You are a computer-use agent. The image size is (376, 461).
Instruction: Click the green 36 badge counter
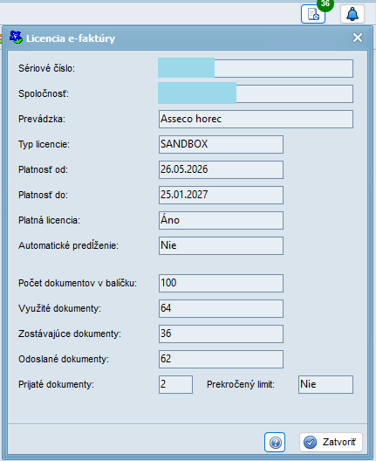point(325,4)
